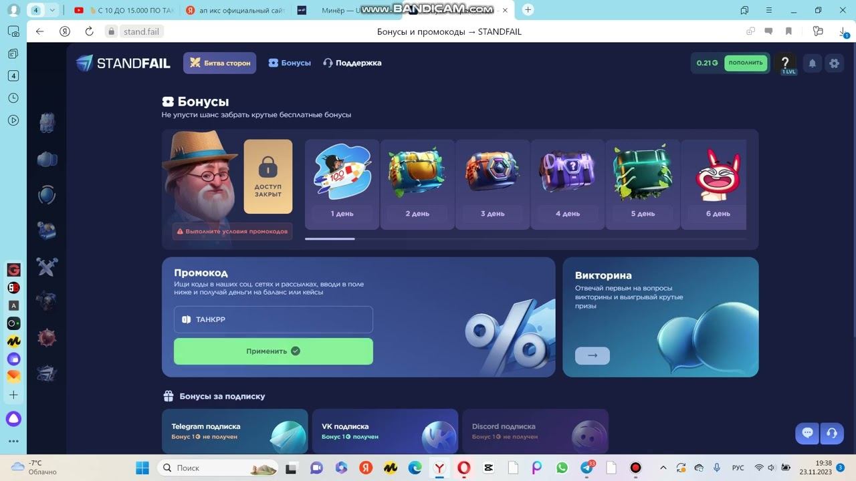Image resolution: width=856 pixels, height=481 pixels.
Task: Open the crossed swords game in sidebar
Action: coord(47,267)
